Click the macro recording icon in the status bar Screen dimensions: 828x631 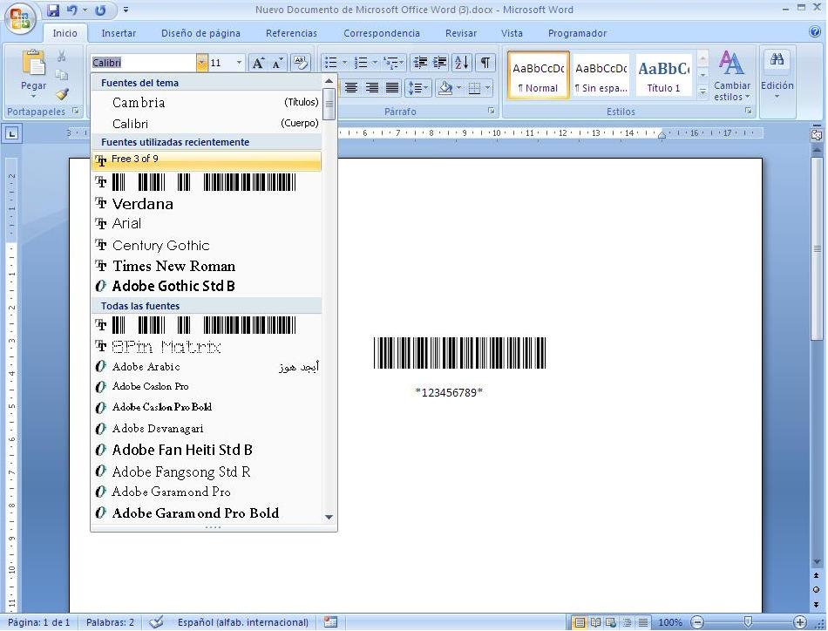[x=330, y=622]
